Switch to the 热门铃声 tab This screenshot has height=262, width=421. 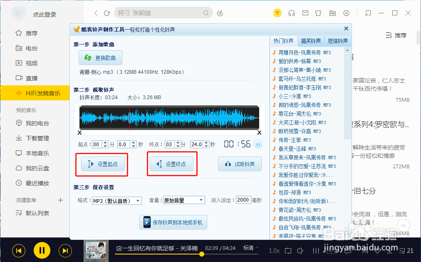(283, 41)
